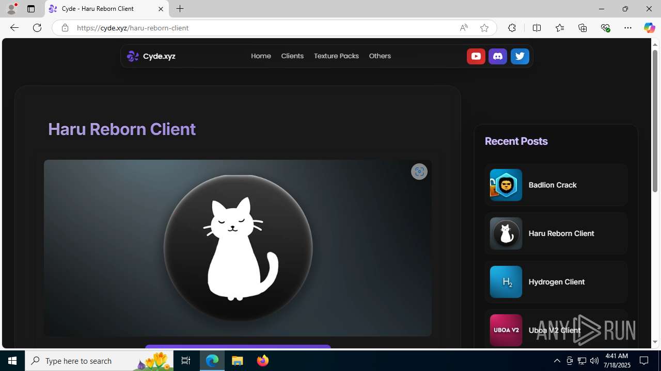The height and width of the screenshot is (371, 661).
Task: Open tab actions menu icon
Action: [31, 9]
